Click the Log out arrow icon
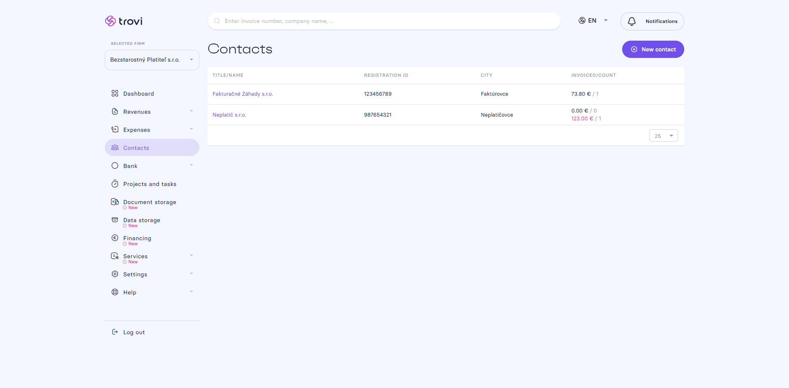Screen dimensions: 789x388 [x=115, y=332]
